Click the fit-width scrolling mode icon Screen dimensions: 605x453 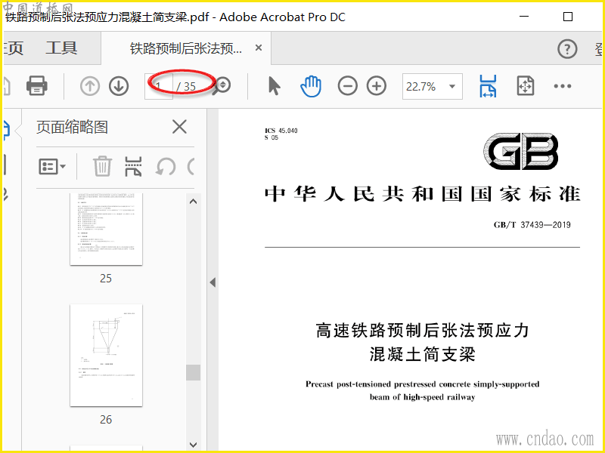pyautogui.click(x=488, y=86)
